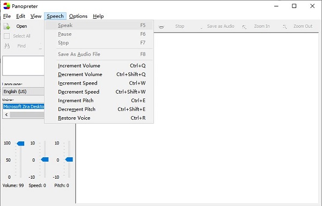Click the Find binoculars icon
Image resolution: width=322 pixels, height=206 pixels.
click(7, 46)
